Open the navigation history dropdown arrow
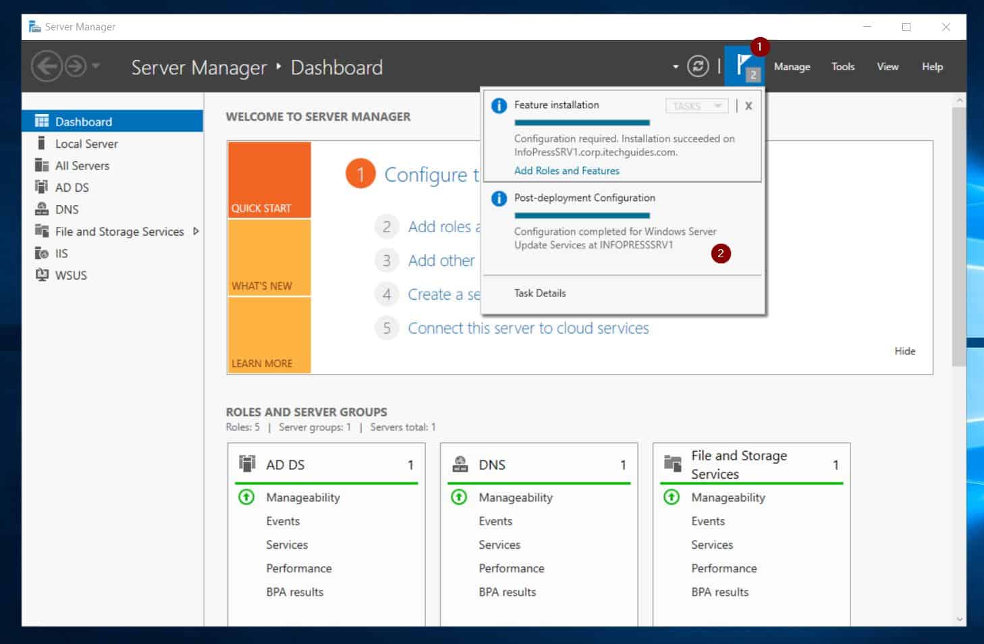 click(x=95, y=66)
